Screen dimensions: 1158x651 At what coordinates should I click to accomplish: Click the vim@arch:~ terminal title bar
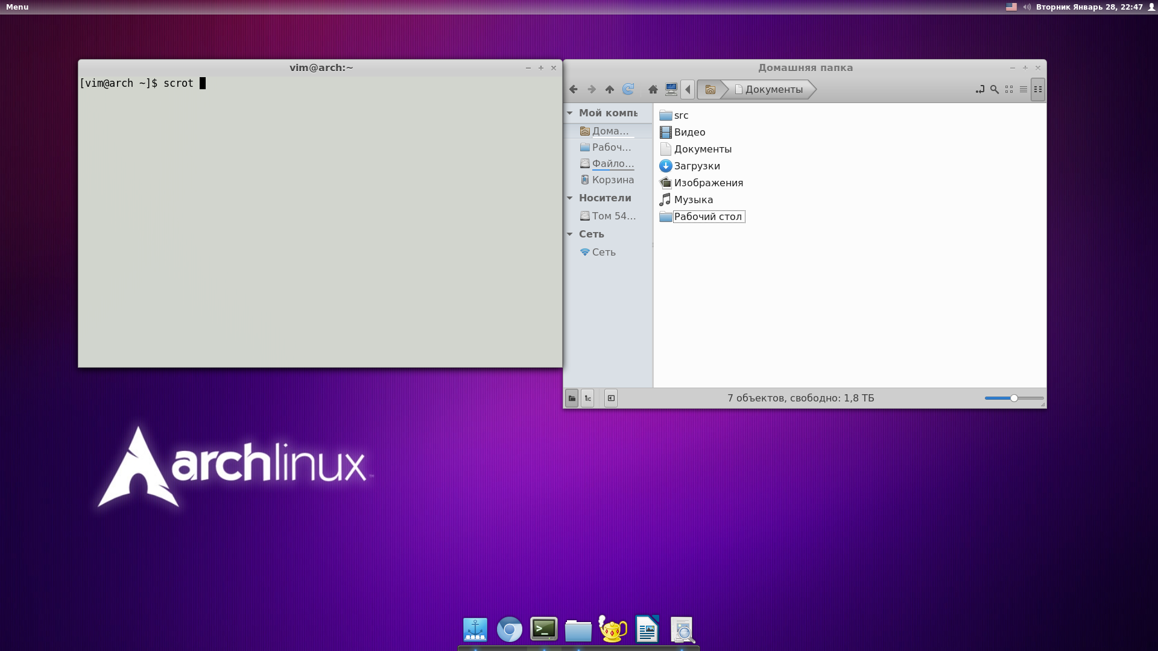click(x=321, y=68)
